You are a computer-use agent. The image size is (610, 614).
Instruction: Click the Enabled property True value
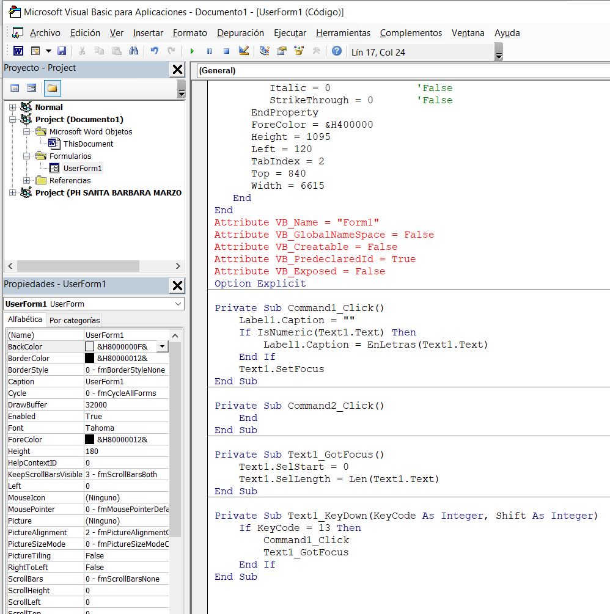[x=127, y=417]
